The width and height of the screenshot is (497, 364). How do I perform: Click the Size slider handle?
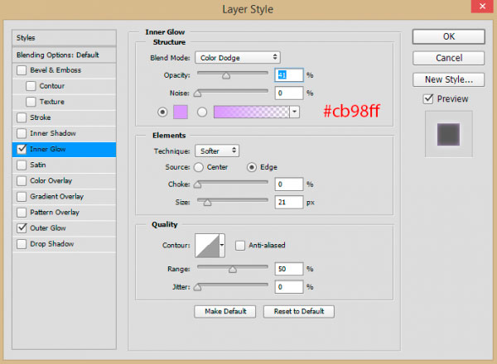(207, 203)
